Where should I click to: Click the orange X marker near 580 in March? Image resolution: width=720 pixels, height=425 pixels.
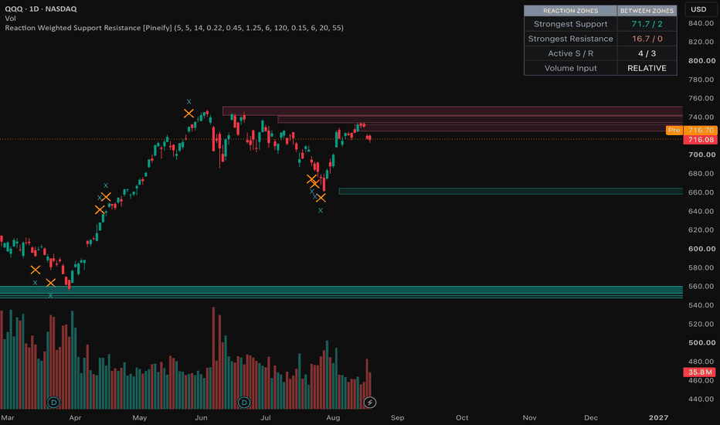(x=36, y=270)
